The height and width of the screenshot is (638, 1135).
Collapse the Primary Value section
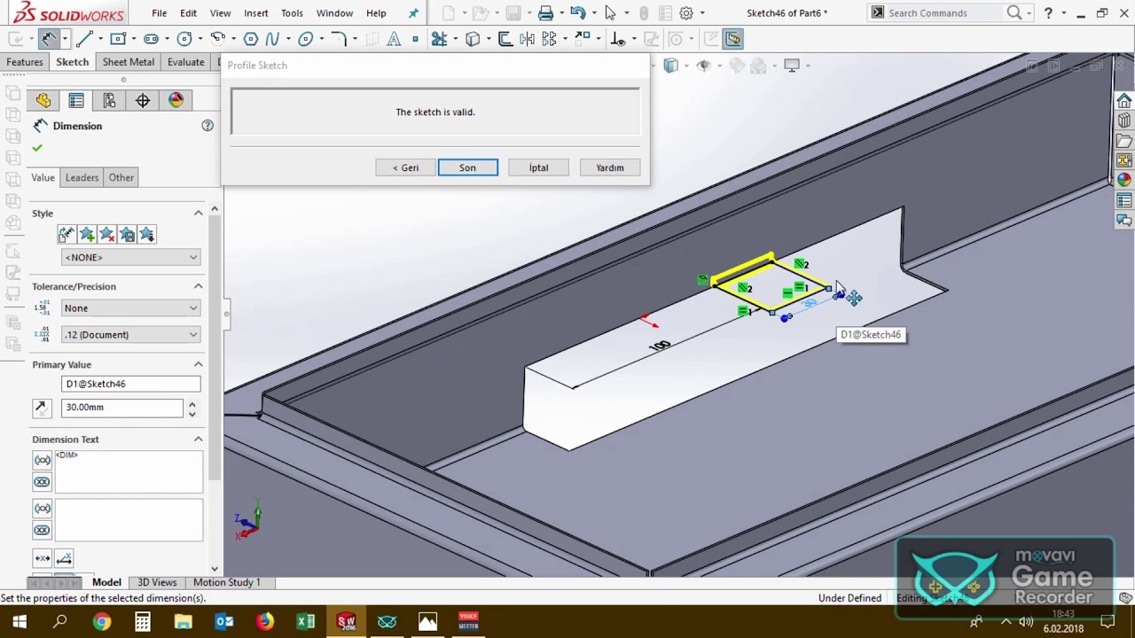click(199, 364)
